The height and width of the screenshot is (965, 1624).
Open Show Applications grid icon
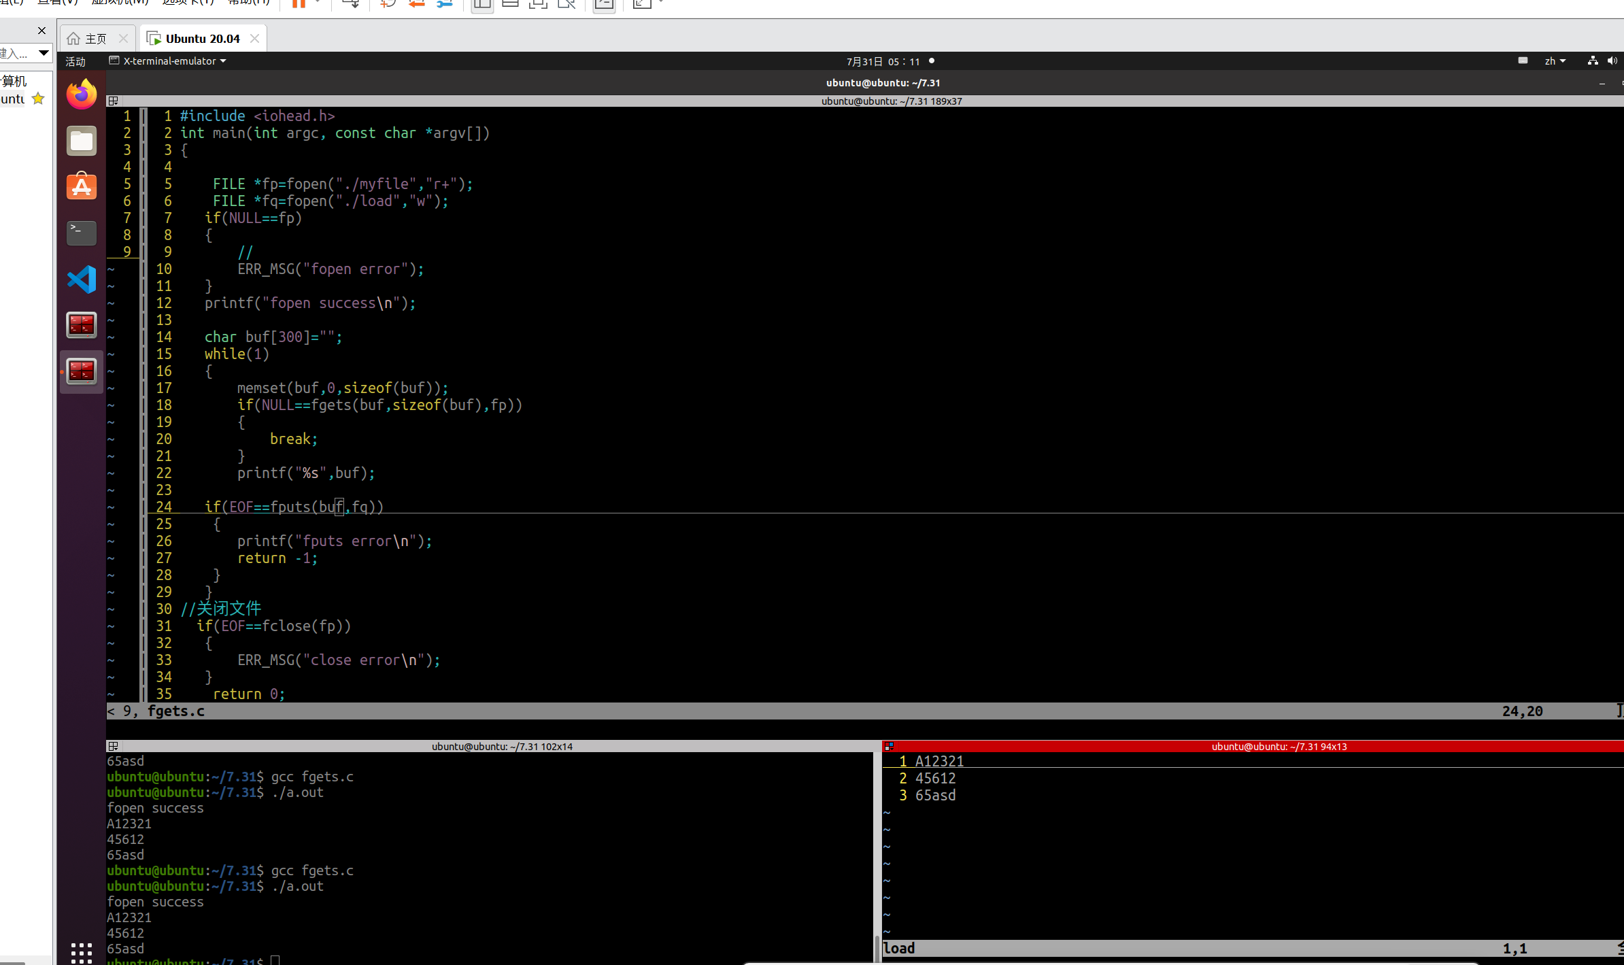click(x=82, y=952)
